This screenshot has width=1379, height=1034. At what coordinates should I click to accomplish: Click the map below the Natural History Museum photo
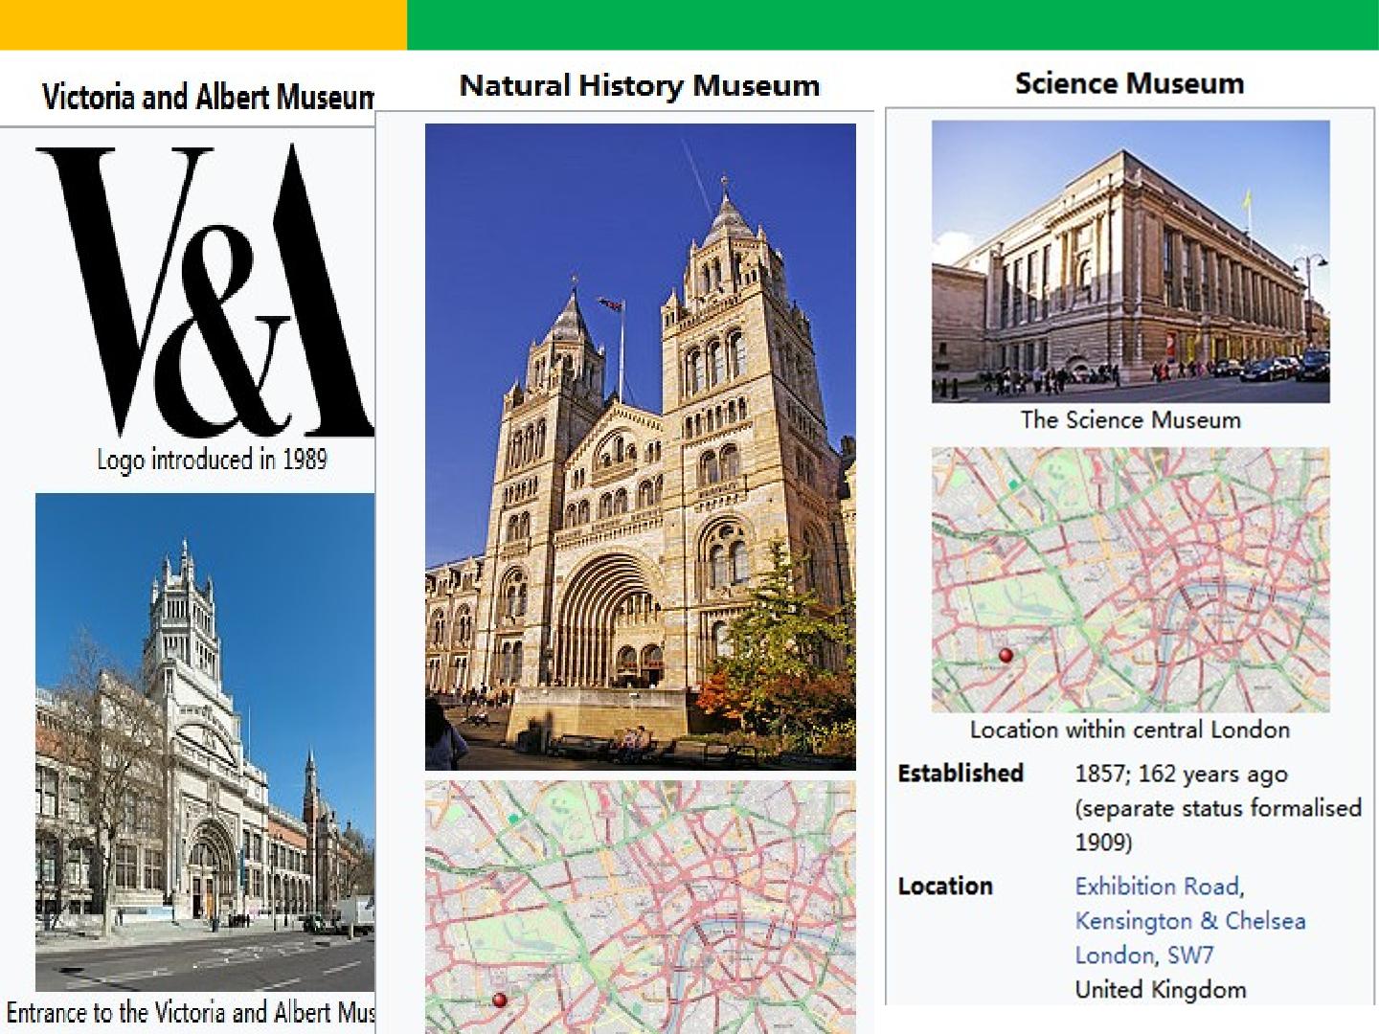tap(641, 907)
